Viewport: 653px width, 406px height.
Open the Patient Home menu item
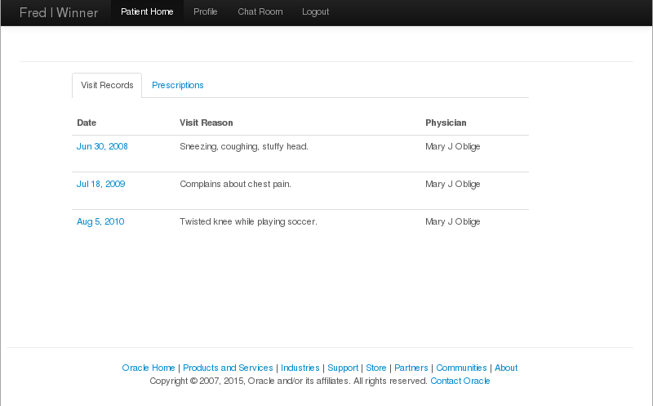[147, 12]
